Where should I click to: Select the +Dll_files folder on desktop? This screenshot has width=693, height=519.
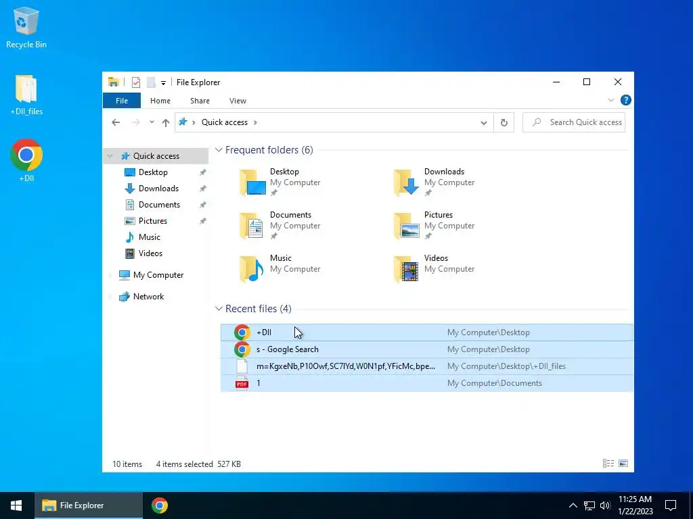(26, 95)
